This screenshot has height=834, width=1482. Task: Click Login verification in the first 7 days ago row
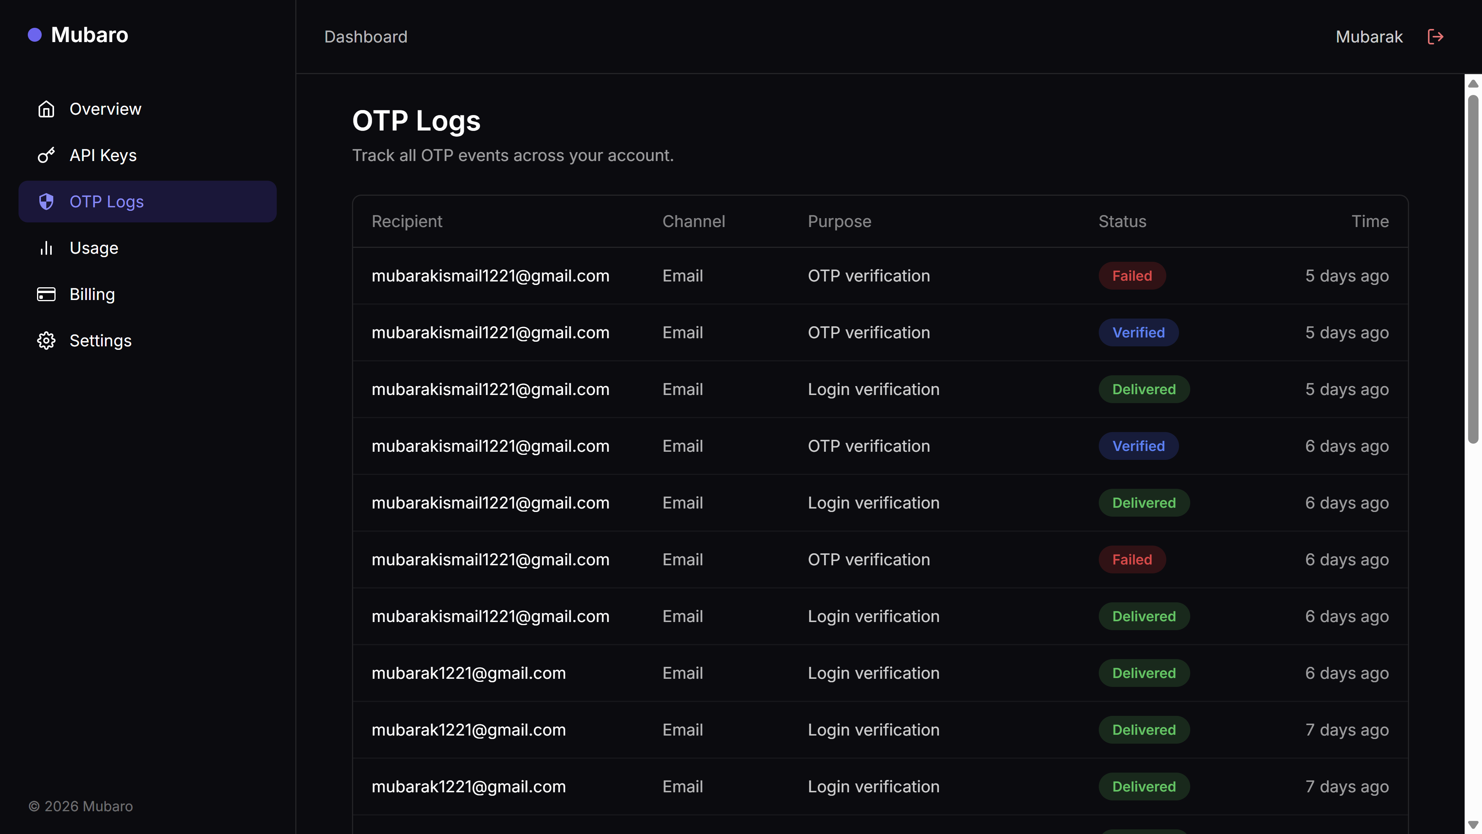click(873, 730)
